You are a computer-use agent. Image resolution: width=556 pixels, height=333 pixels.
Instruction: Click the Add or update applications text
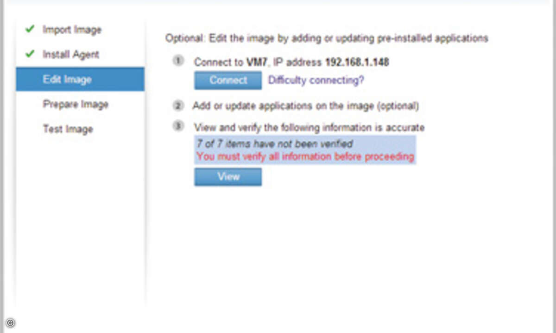[x=306, y=106]
